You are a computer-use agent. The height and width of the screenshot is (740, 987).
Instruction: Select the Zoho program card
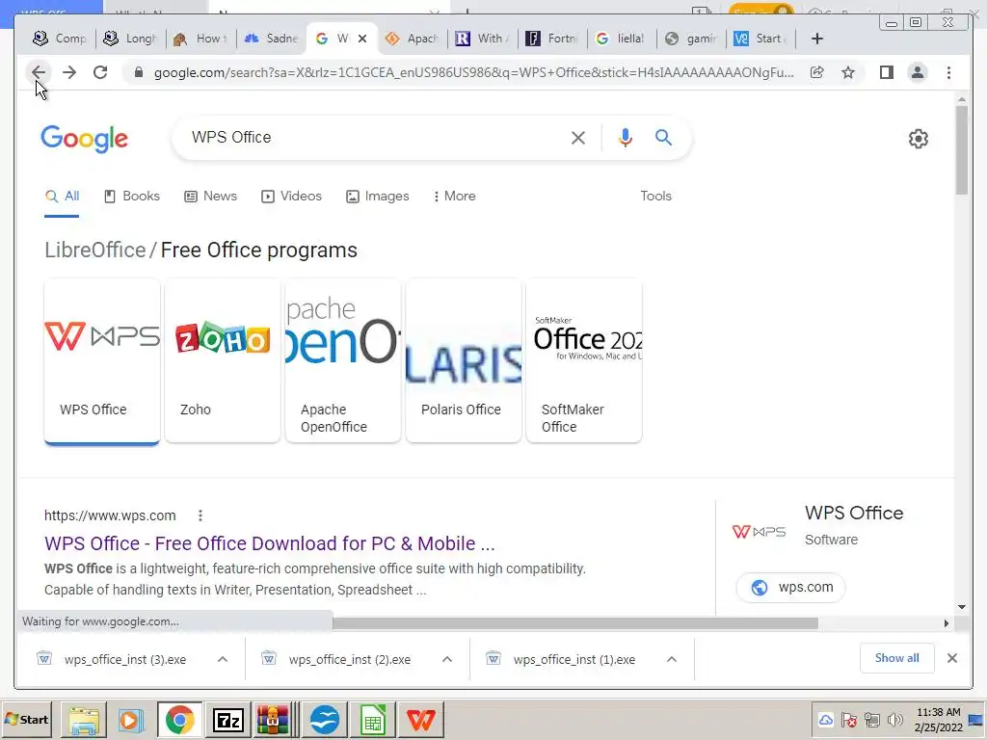[223, 361]
